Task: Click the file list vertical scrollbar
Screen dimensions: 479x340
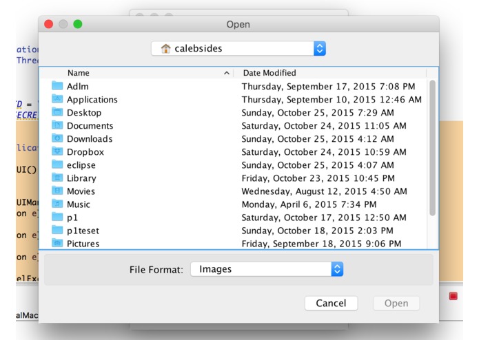Action: (432, 148)
